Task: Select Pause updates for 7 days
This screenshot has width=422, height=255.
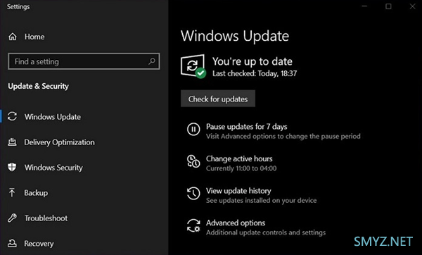Action: click(247, 126)
